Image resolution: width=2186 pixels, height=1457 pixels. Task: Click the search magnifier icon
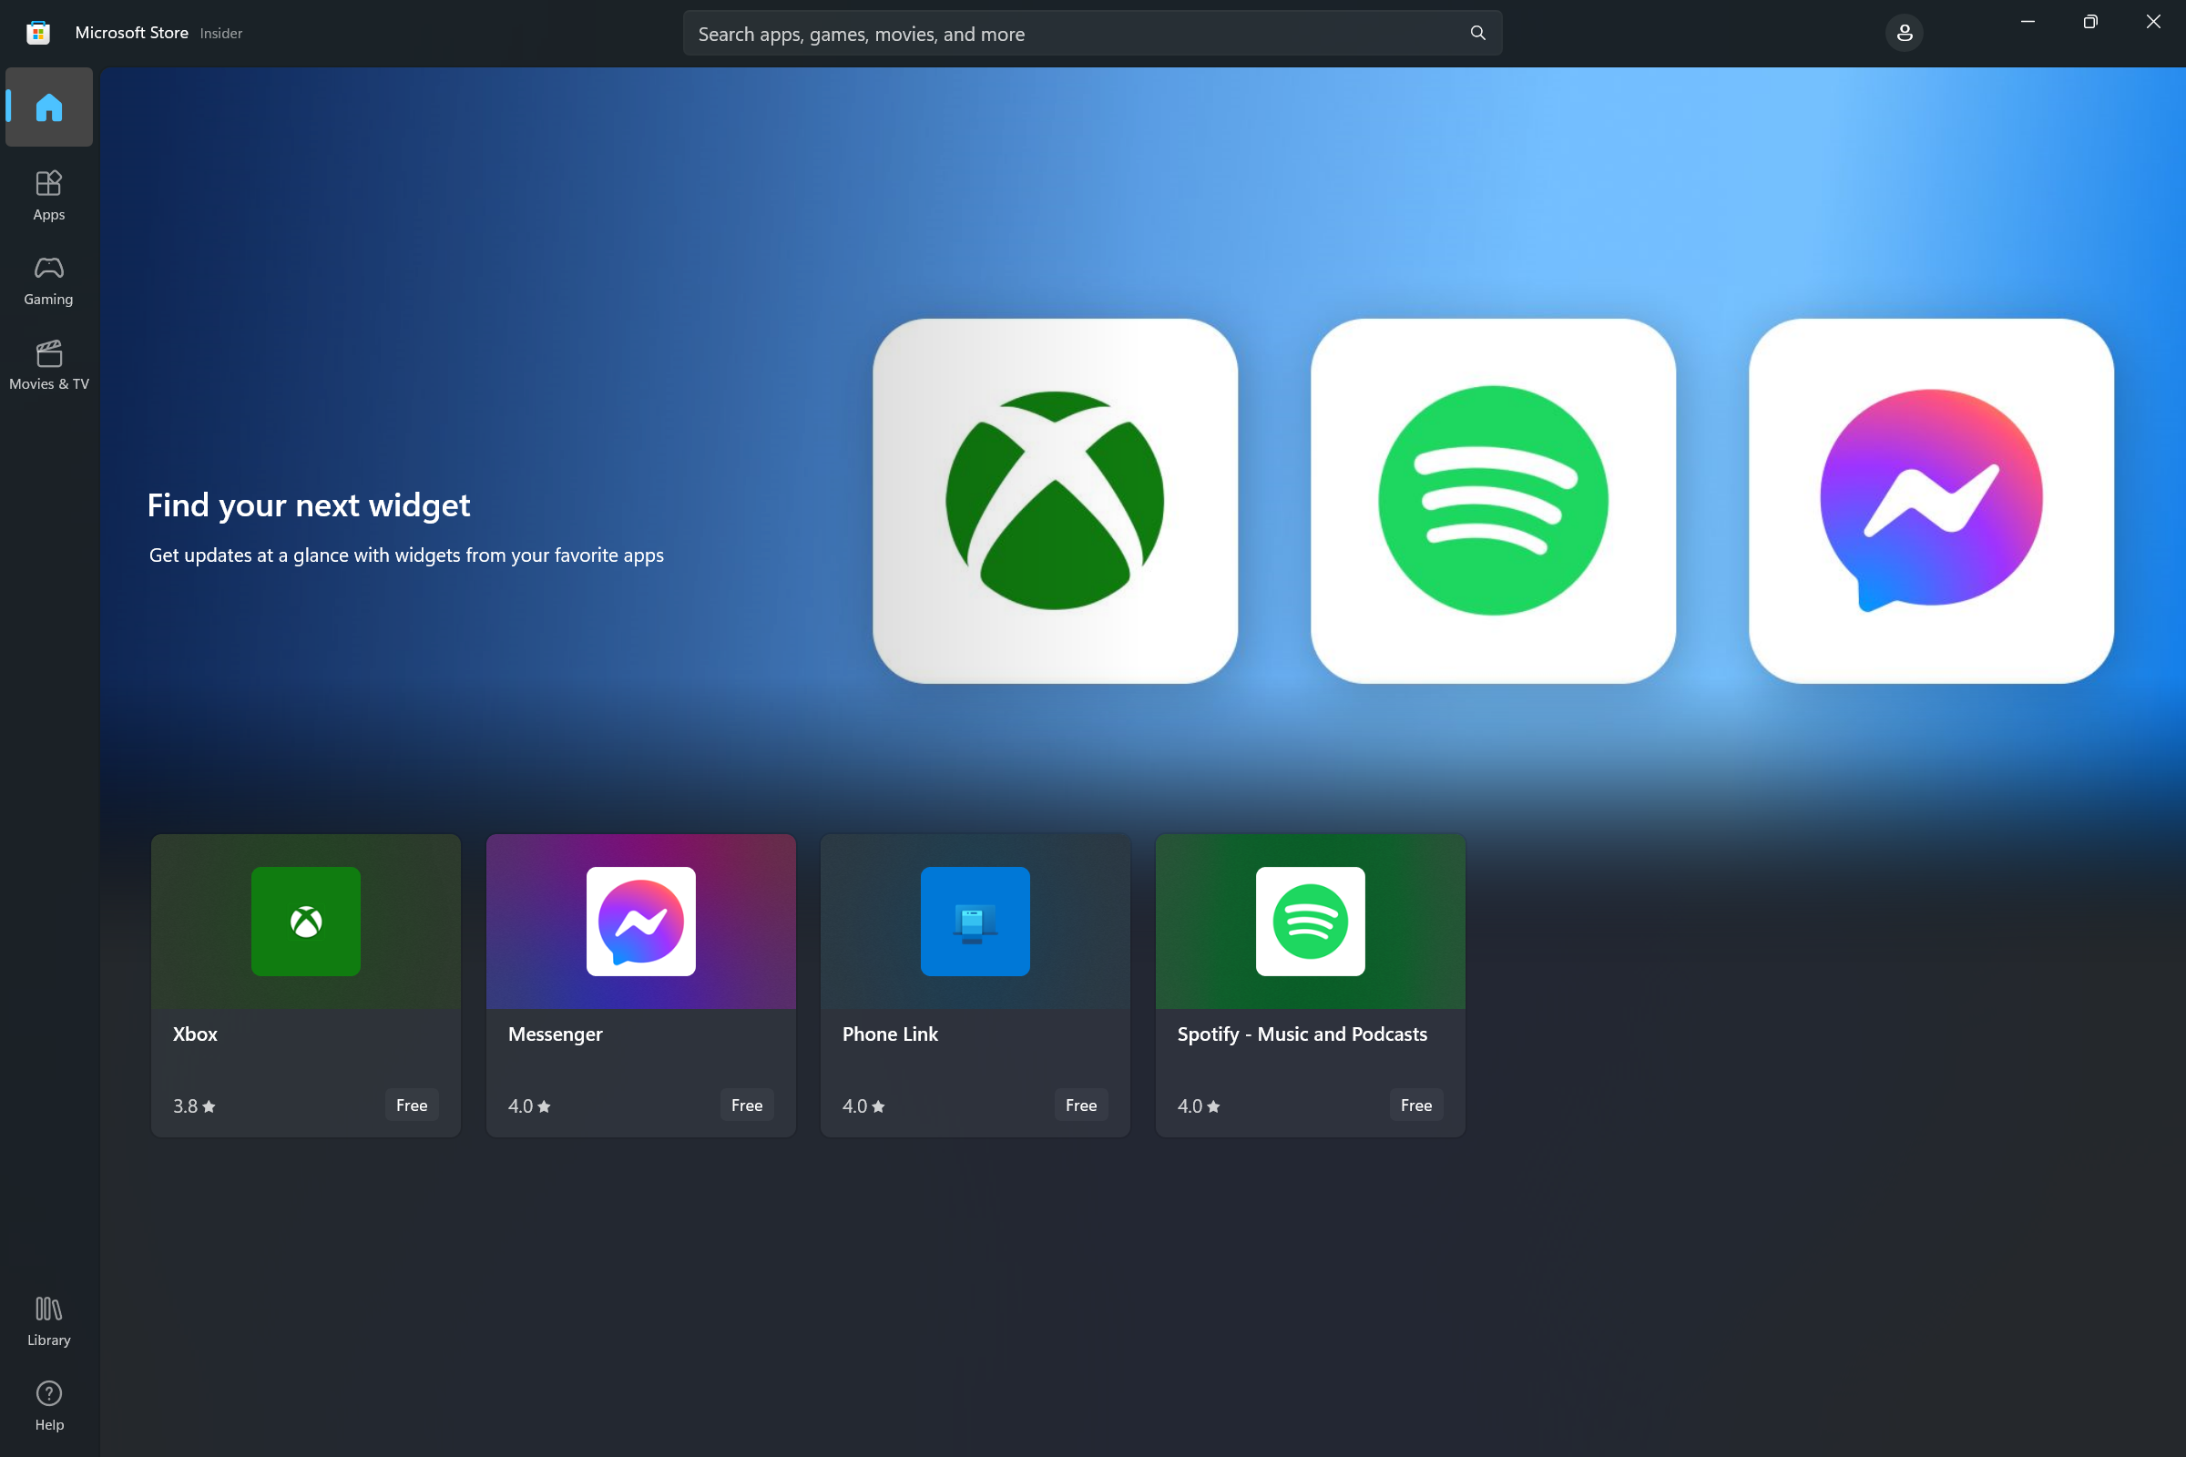pyautogui.click(x=1476, y=33)
